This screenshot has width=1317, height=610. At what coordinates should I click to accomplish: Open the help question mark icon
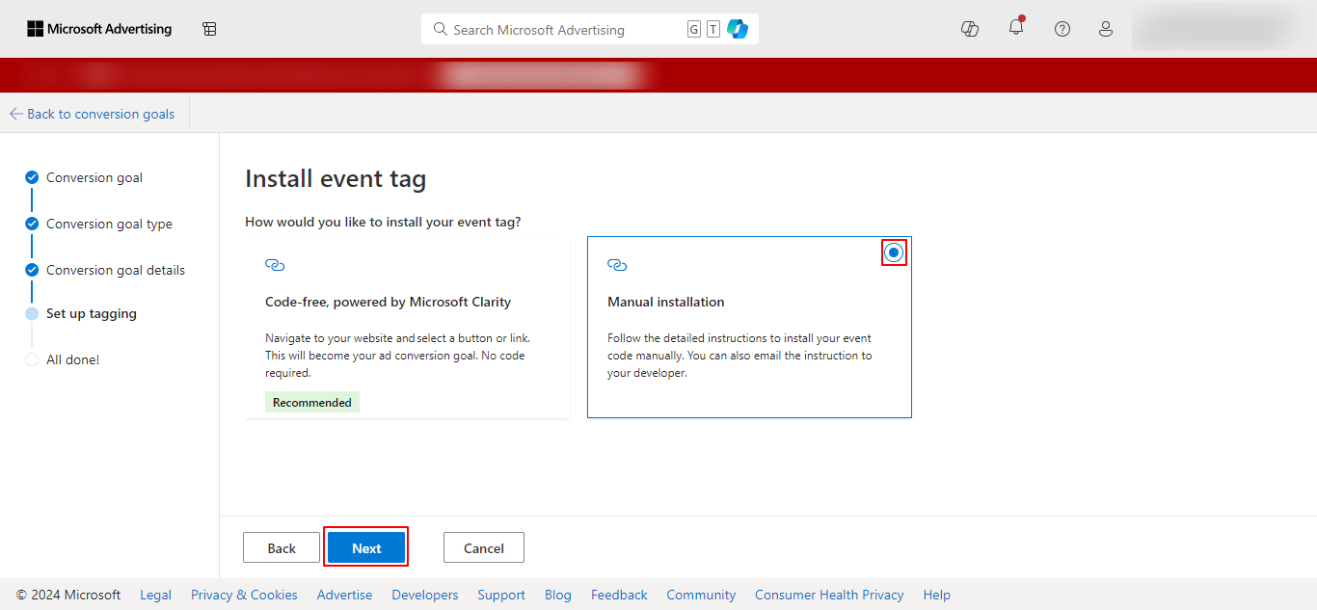coord(1062,29)
